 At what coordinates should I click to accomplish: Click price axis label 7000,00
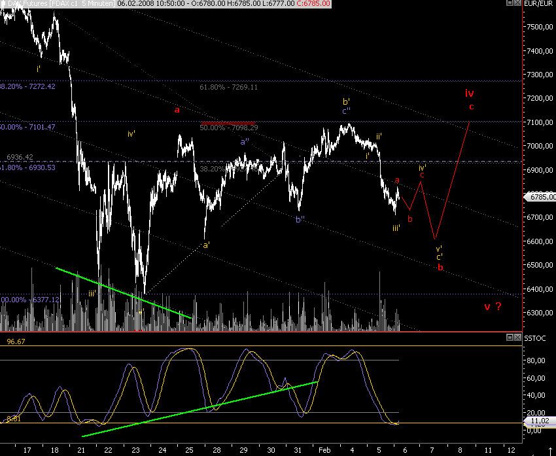tap(540, 146)
